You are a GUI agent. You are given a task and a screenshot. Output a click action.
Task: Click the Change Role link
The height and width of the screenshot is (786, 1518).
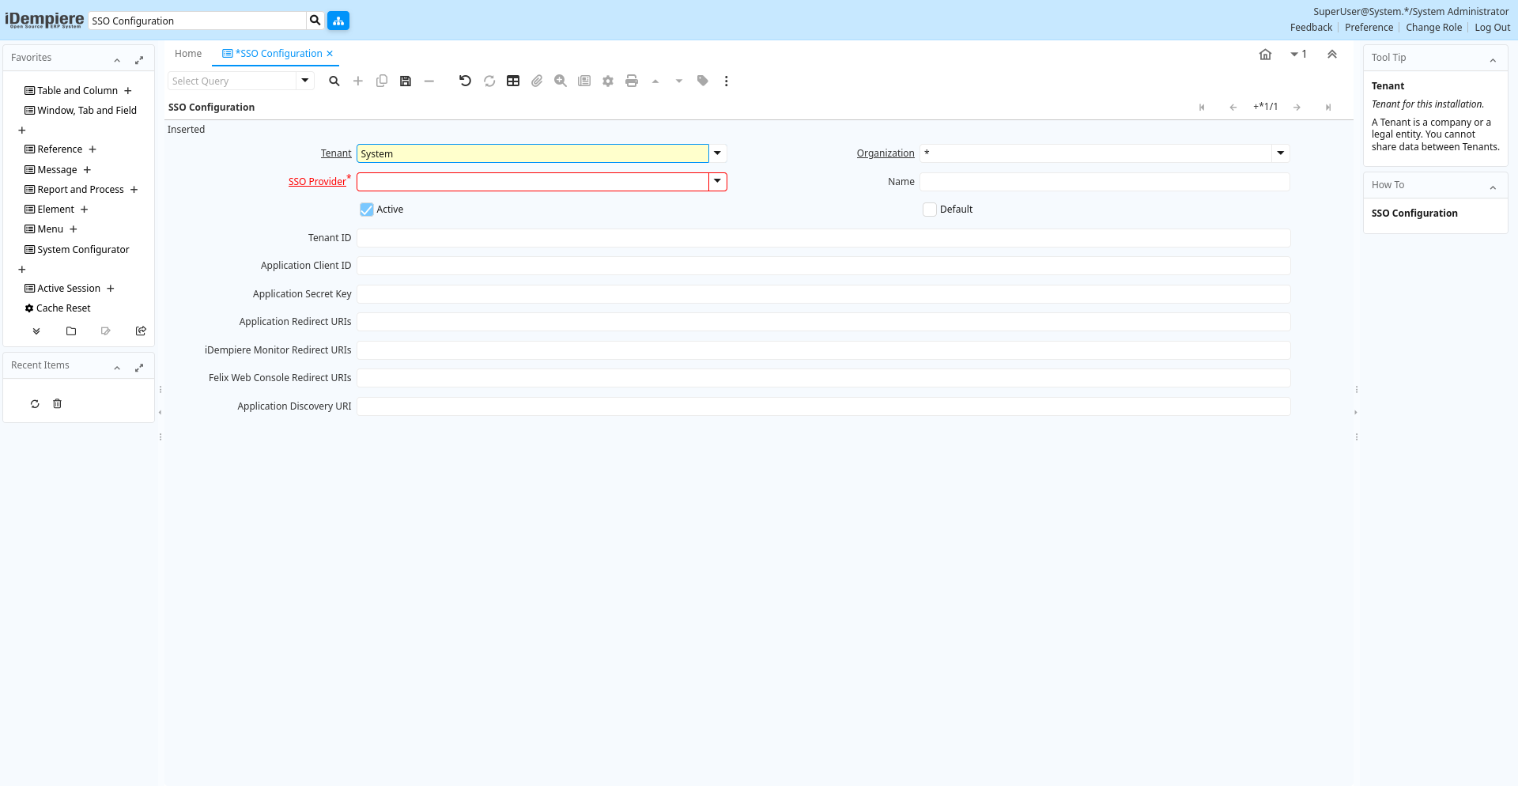click(1433, 28)
